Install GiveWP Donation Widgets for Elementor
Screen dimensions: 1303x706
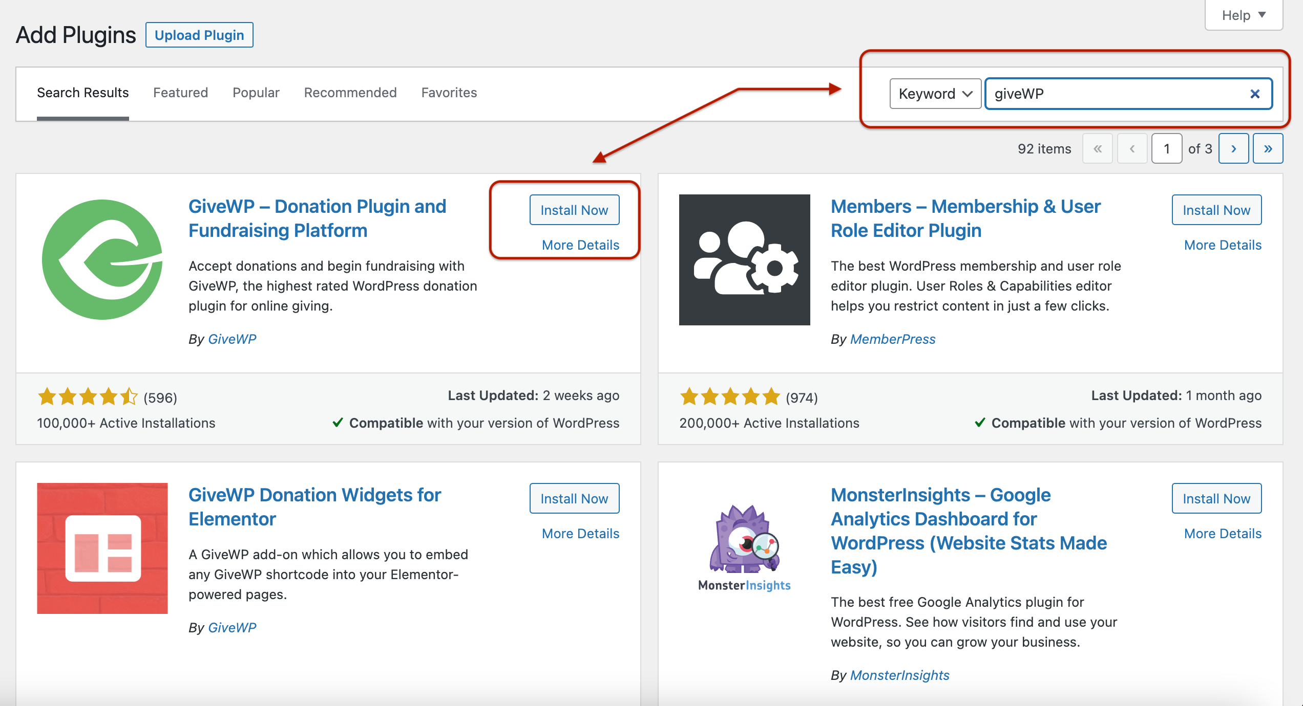pyautogui.click(x=574, y=498)
